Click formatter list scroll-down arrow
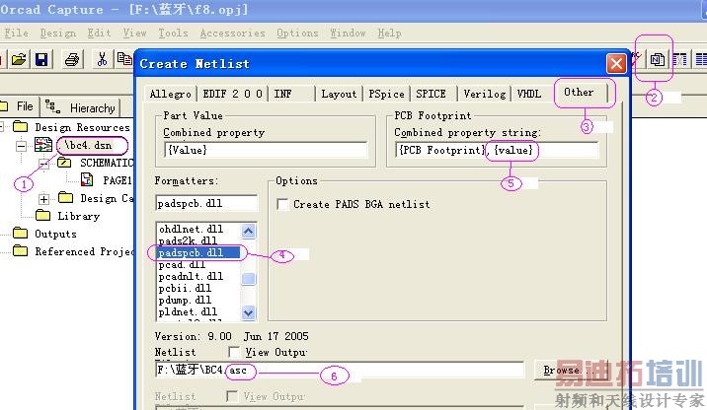The height and width of the screenshot is (410, 707). pyautogui.click(x=248, y=312)
